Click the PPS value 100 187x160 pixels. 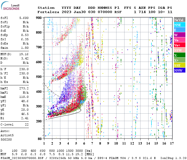pyautogui.click(x=152, y=12)
